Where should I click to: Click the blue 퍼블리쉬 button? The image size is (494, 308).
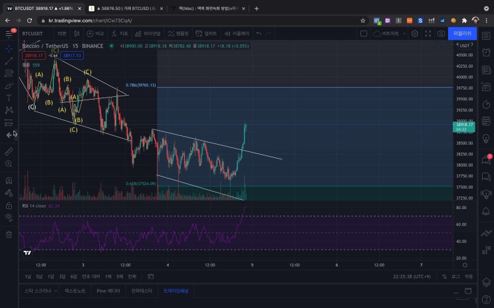[x=461, y=33]
